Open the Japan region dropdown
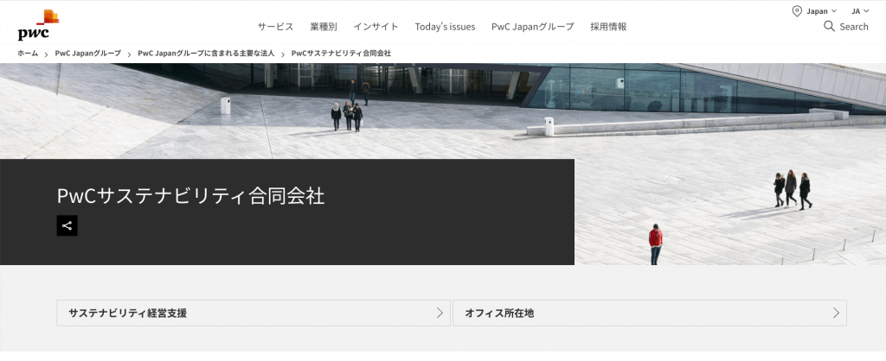This screenshot has height=361, width=886. (x=821, y=11)
